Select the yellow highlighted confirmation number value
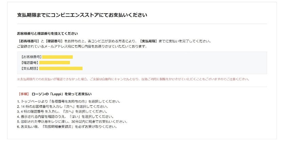 [55, 63]
